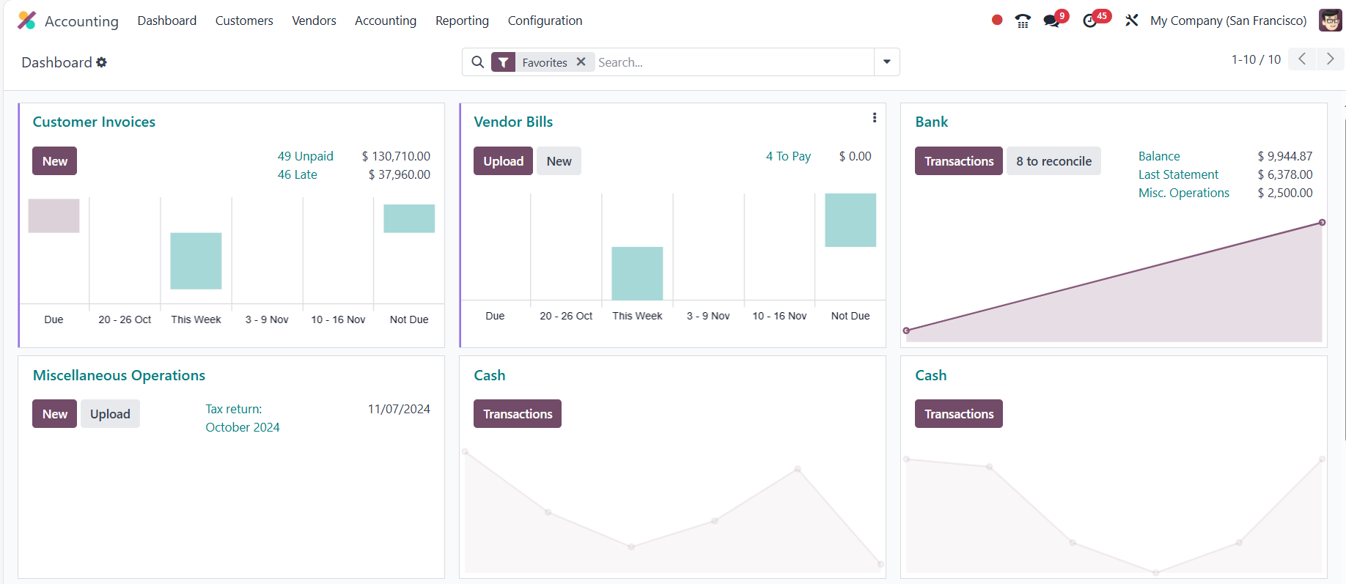Click the Last Statement link
The image size is (1346, 584).
pyautogui.click(x=1178, y=174)
